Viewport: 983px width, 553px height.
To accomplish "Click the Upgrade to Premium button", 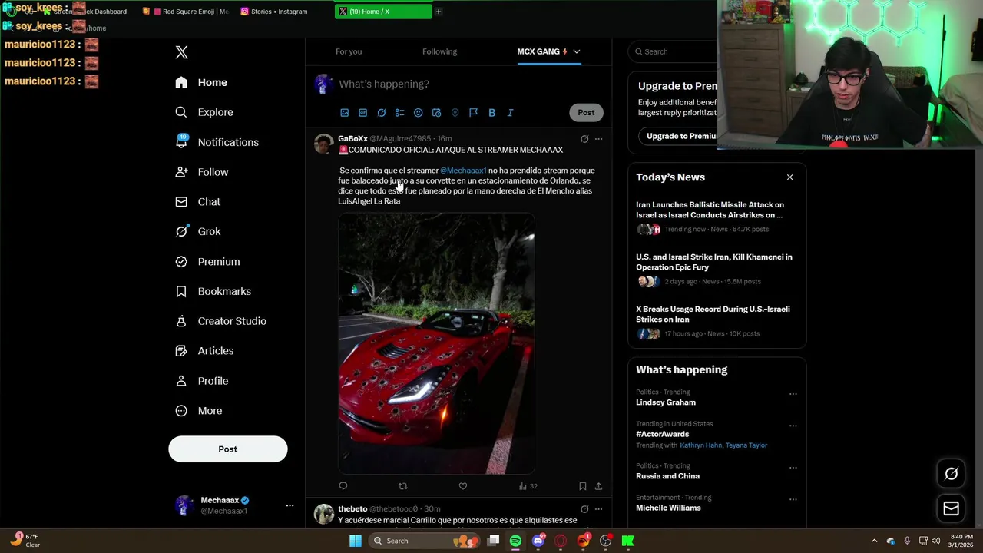I will [x=679, y=136].
